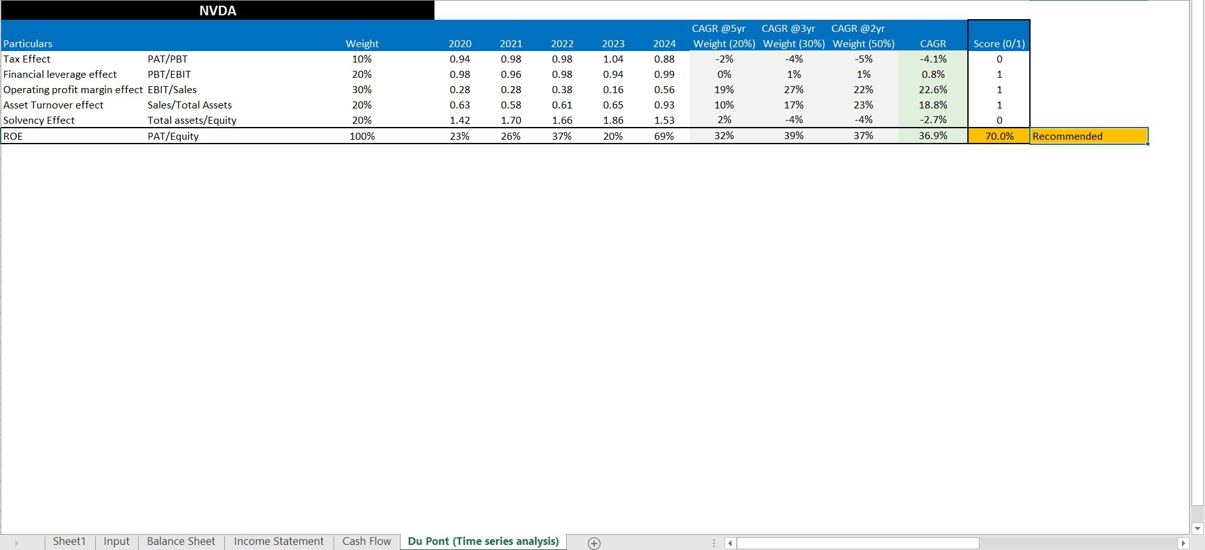The width and height of the screenshot is (1205, 550).
Task: Open the Balance Sheet tab
Action: (181, 542)
